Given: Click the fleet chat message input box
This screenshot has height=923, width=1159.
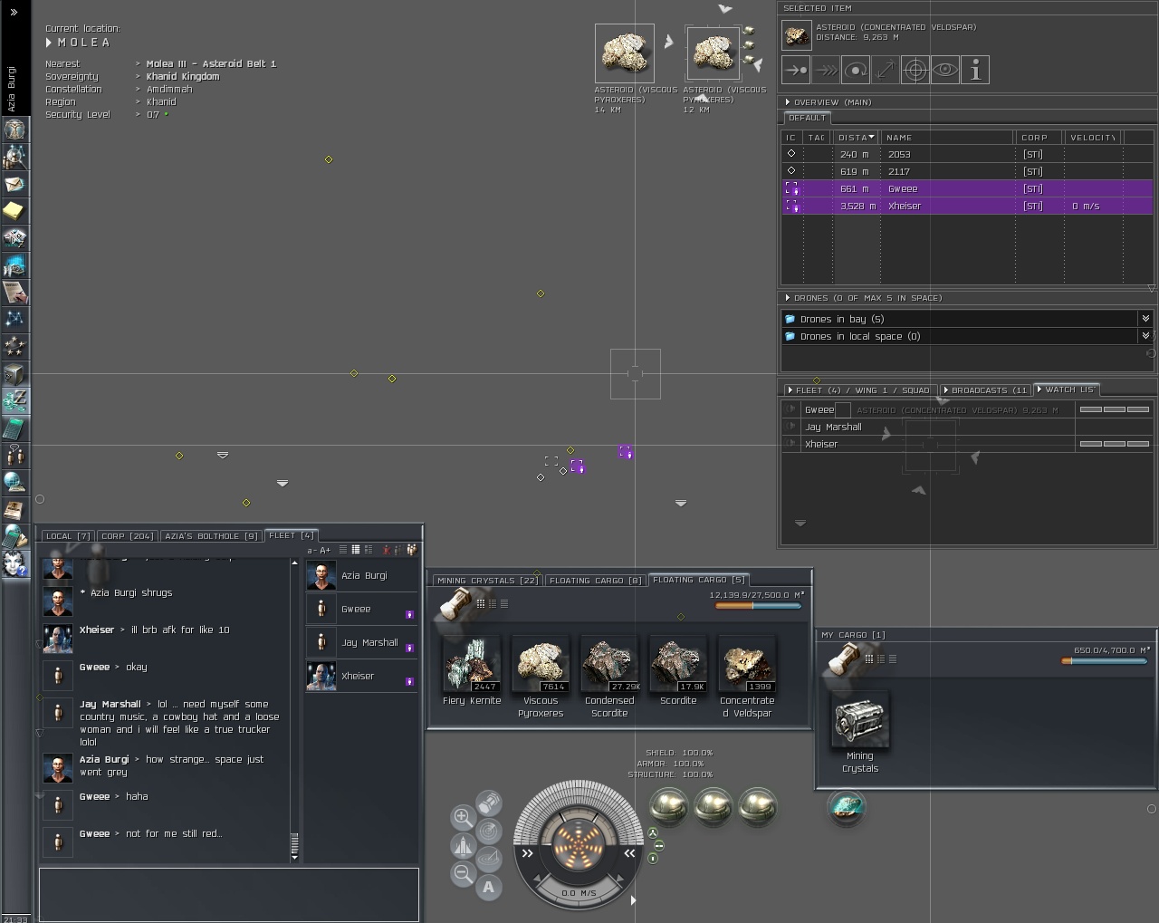Looking at the screenshot, I should click(x=228, y=893).
